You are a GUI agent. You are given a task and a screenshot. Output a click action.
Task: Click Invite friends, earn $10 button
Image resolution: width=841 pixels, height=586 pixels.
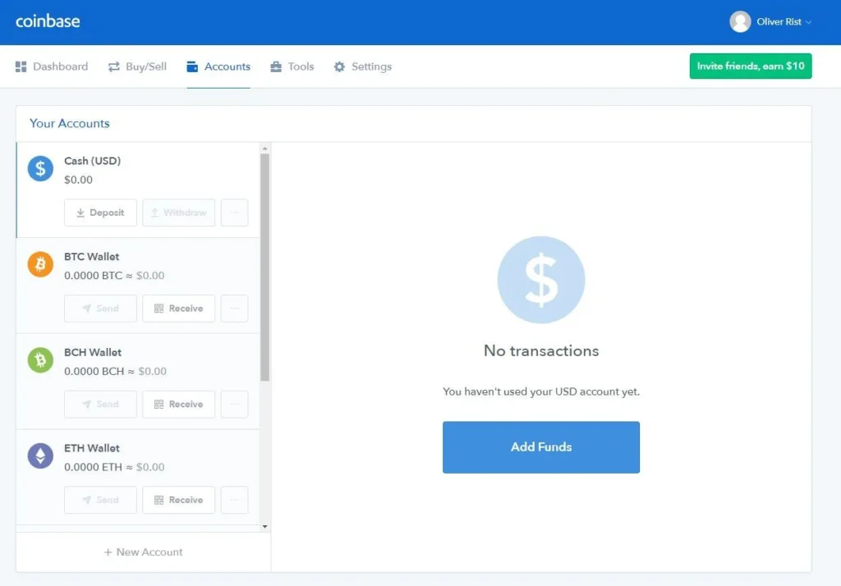coord(751,66)
